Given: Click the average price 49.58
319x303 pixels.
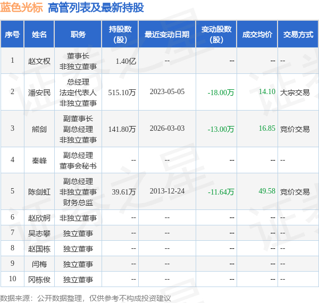Looking at the screenshot, I should pyautogui.click(x=267, y=191).
